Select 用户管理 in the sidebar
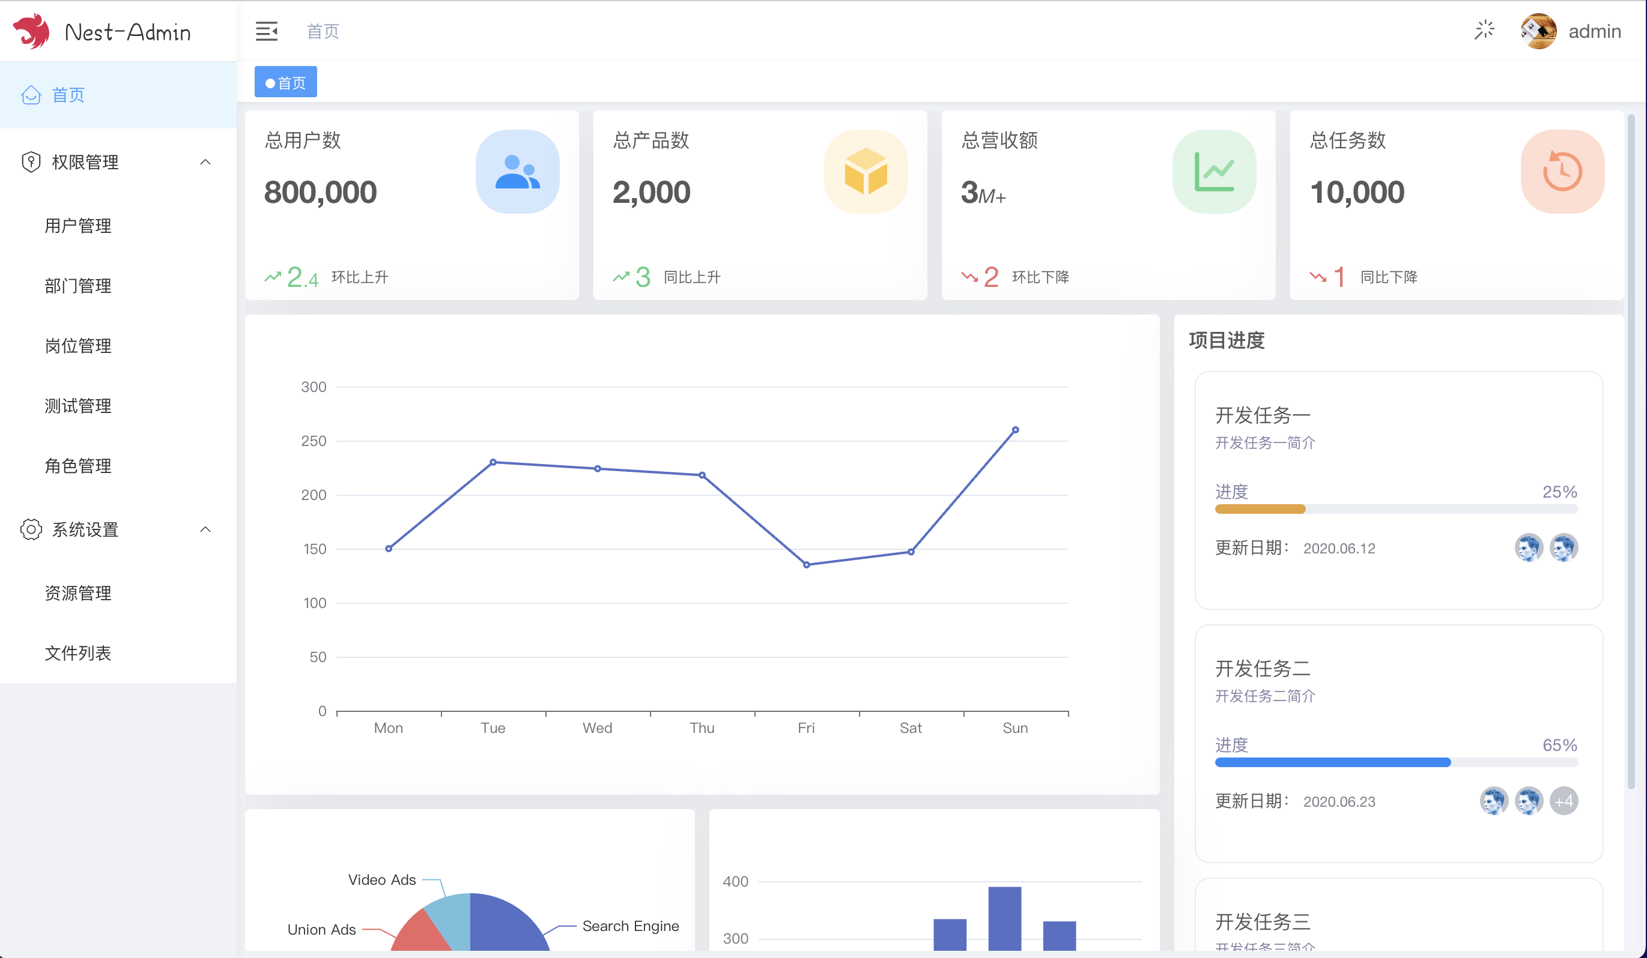This screenshot has width=1647, height=958. tap(77, 226)
